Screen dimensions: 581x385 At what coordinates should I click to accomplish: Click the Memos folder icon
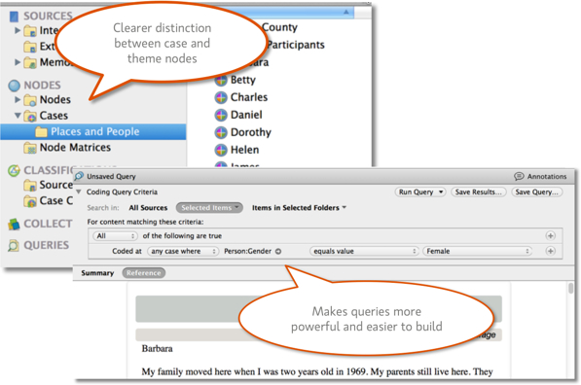[30, 62]
